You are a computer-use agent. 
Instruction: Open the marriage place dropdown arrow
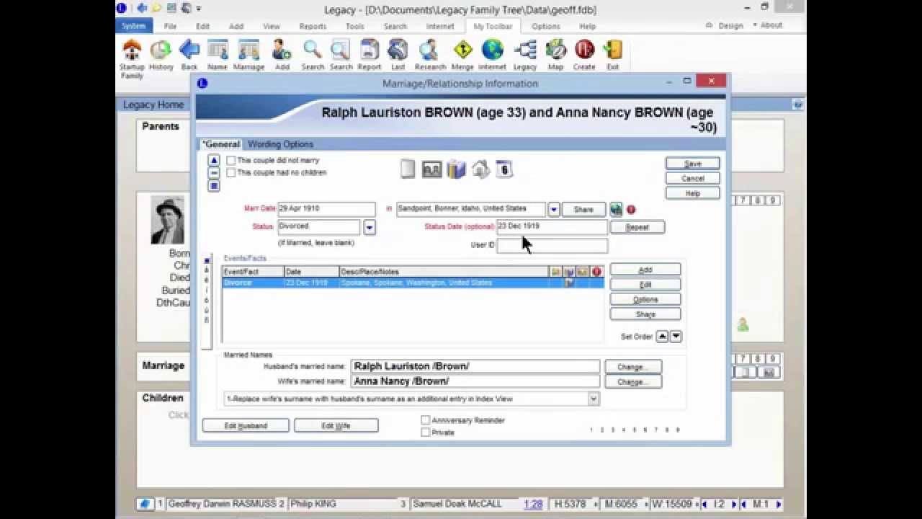click(x=553, y=209)
